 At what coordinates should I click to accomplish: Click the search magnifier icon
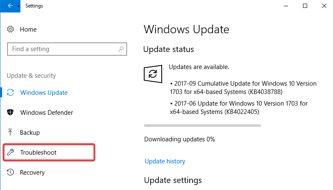click(x=121, y=49)
